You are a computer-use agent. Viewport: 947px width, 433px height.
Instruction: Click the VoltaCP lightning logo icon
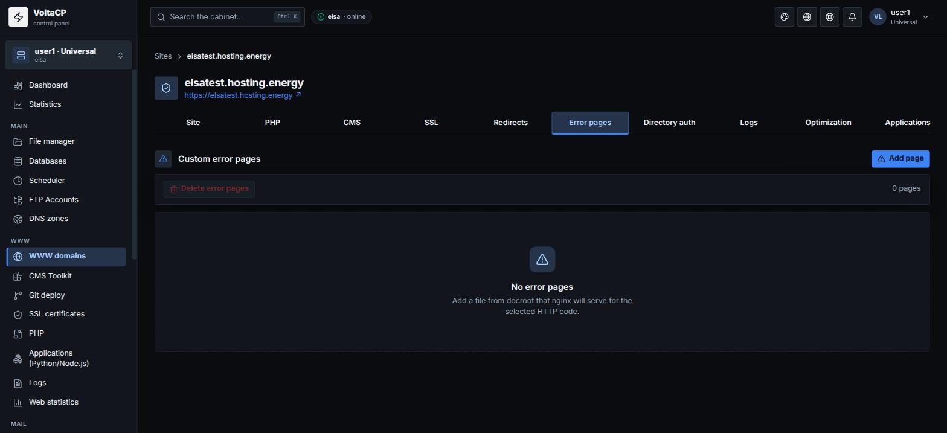pyautogui.click(x=18, y=17)
